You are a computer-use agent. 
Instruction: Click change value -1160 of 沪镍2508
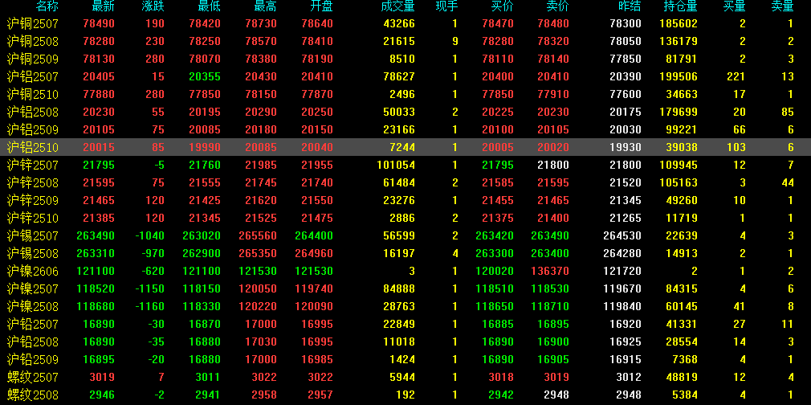pyautogui.click(x=149, y=306)
